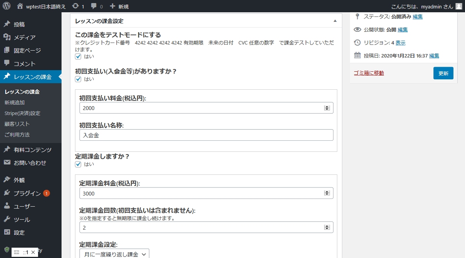Image resolution: width=465 pixels, height=258 pixels.
Task: Click the 公開状態 eye icon
Action: (x=357, y=30)
